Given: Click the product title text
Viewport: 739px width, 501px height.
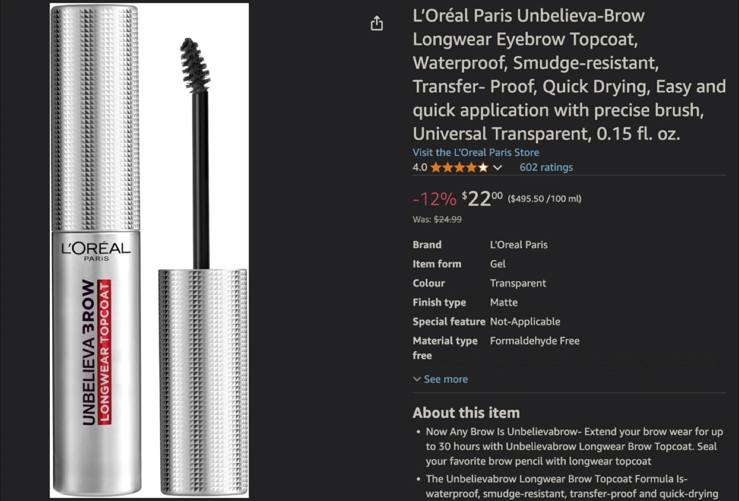Looking at the screenshot, I should (x=569, y=74).
